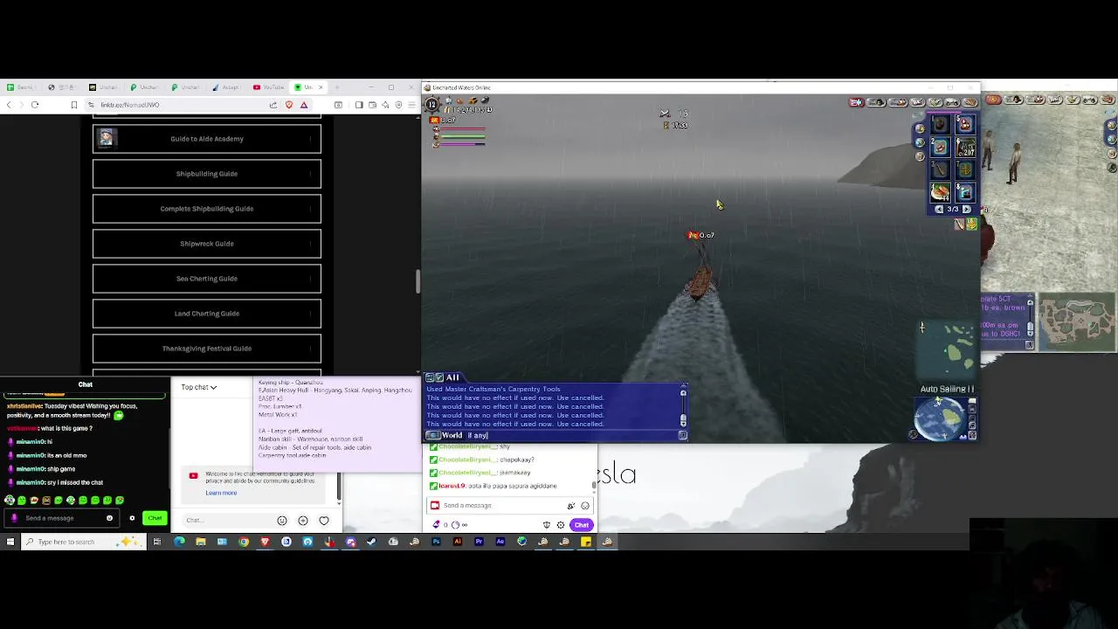
Task: Open the browser hamburger menu
Action: (x=411, y=105)
